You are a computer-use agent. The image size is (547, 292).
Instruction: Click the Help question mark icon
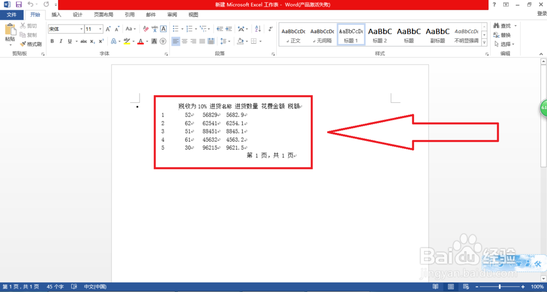[494, 4]
